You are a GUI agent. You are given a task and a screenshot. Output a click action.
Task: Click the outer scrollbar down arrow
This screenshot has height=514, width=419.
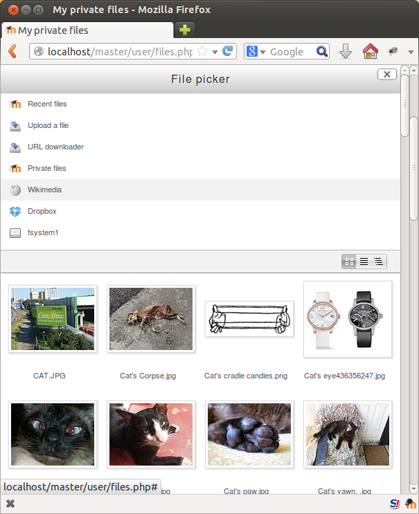pos(413,489)
